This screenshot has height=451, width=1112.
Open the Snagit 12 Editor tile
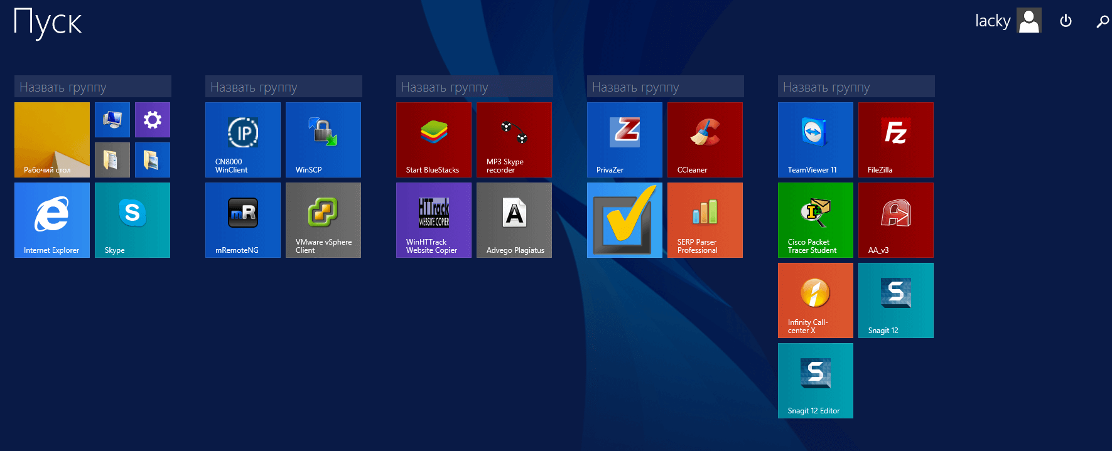(815, 381)
